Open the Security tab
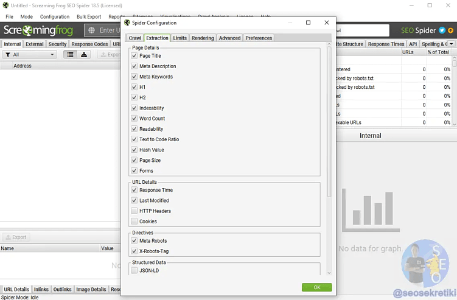This screenshot has width=457, height=300. click(x=57, y=44)
